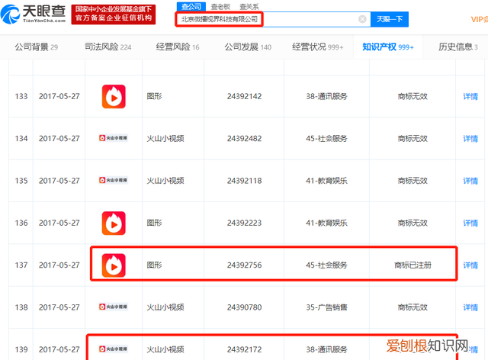Click the VIP link at top right
Screen dimensions: 488x360
[480, 19]
